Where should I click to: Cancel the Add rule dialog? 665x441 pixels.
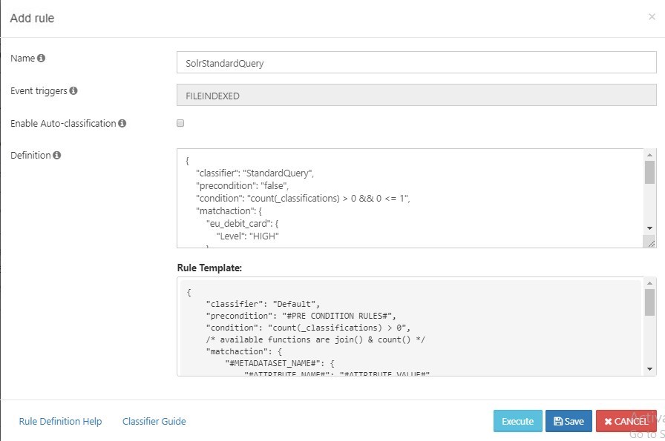pos(626,421)
